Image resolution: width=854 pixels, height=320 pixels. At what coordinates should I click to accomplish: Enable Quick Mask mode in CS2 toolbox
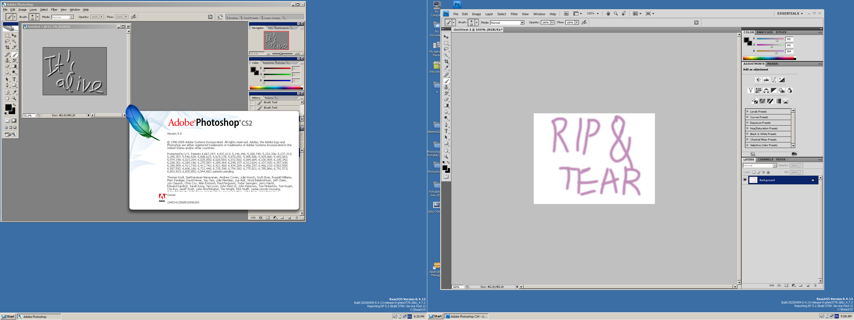click(14, 121)
